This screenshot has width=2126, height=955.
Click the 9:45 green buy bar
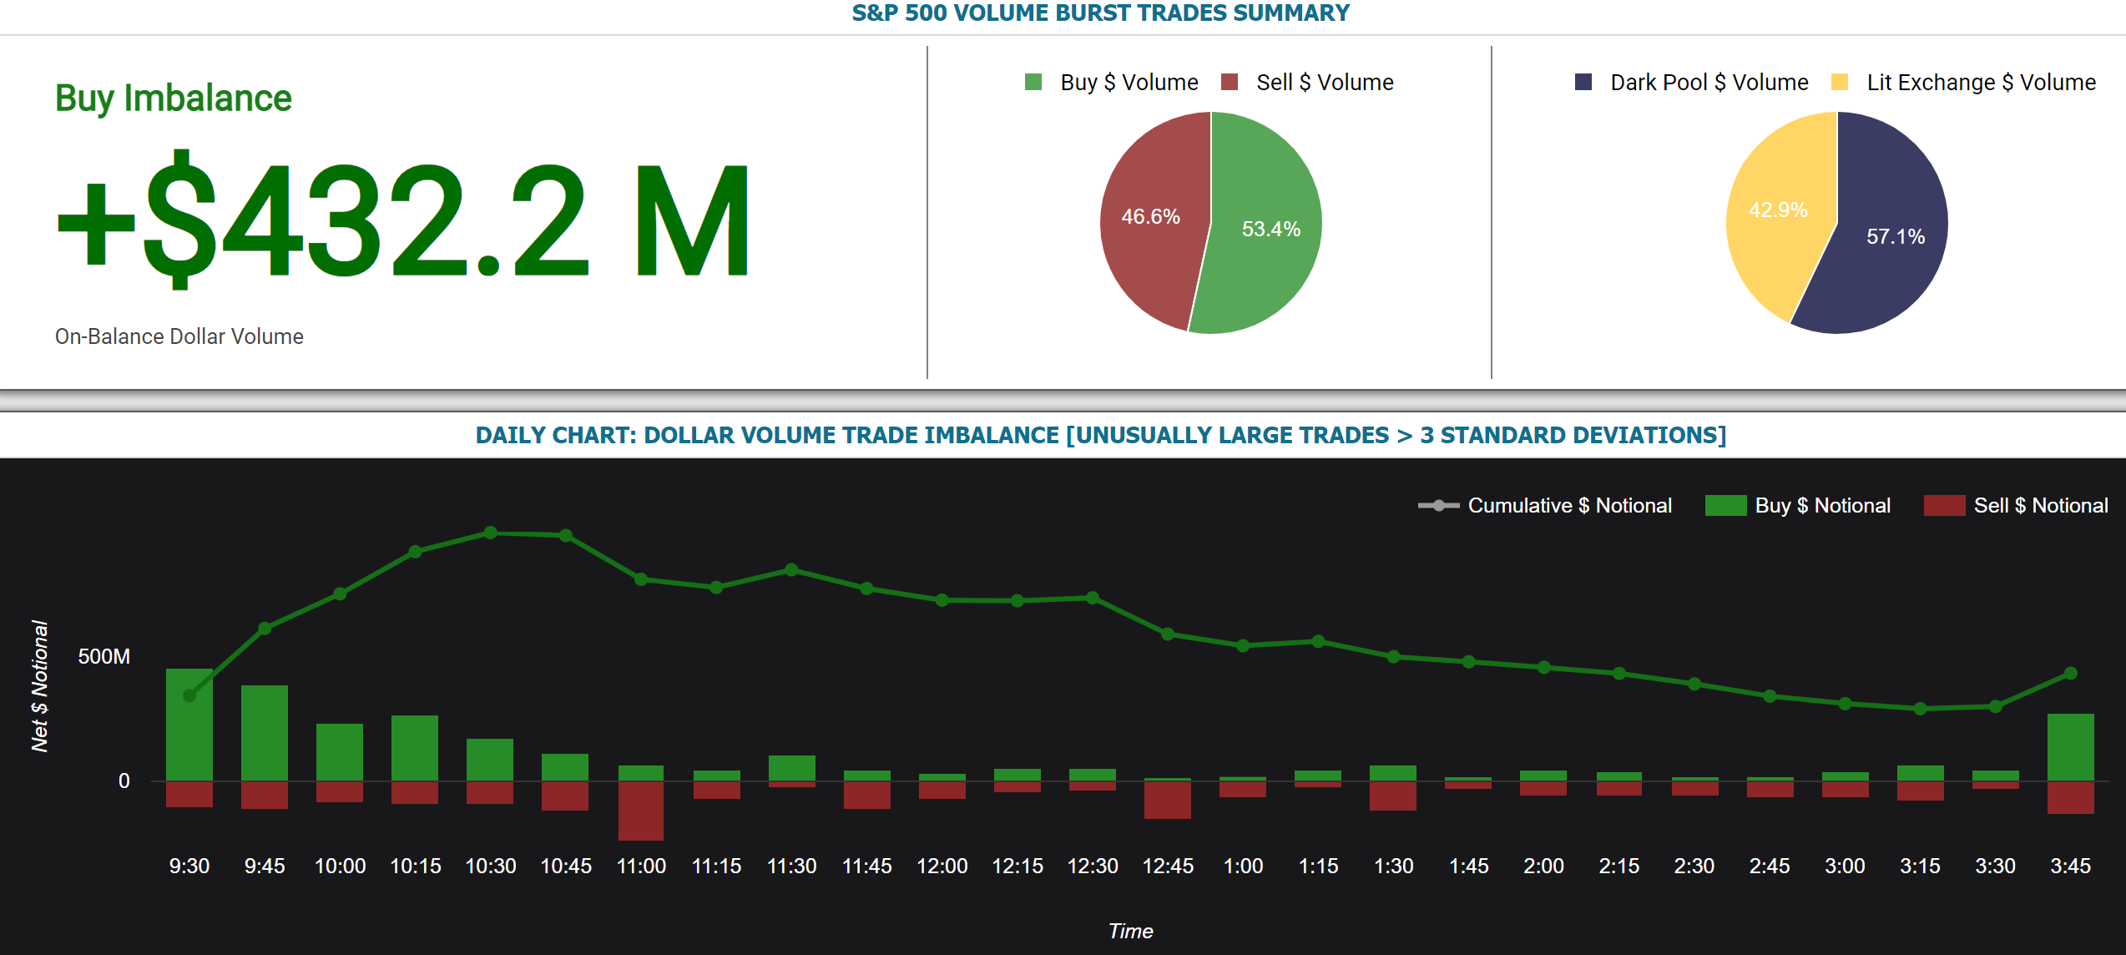click(x=265, y=733)
